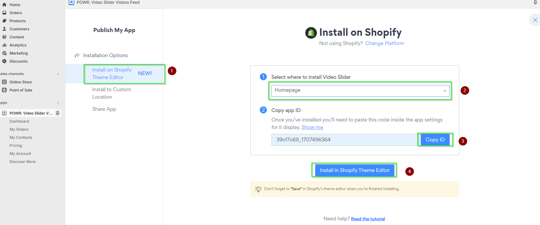This screenshot has height=225, width=540.
Task: Choose the Share App option
Action: pos(104,109)
